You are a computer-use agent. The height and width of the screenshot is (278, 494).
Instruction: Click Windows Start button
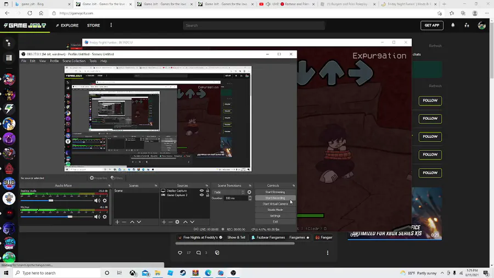(x=6, y=273)
